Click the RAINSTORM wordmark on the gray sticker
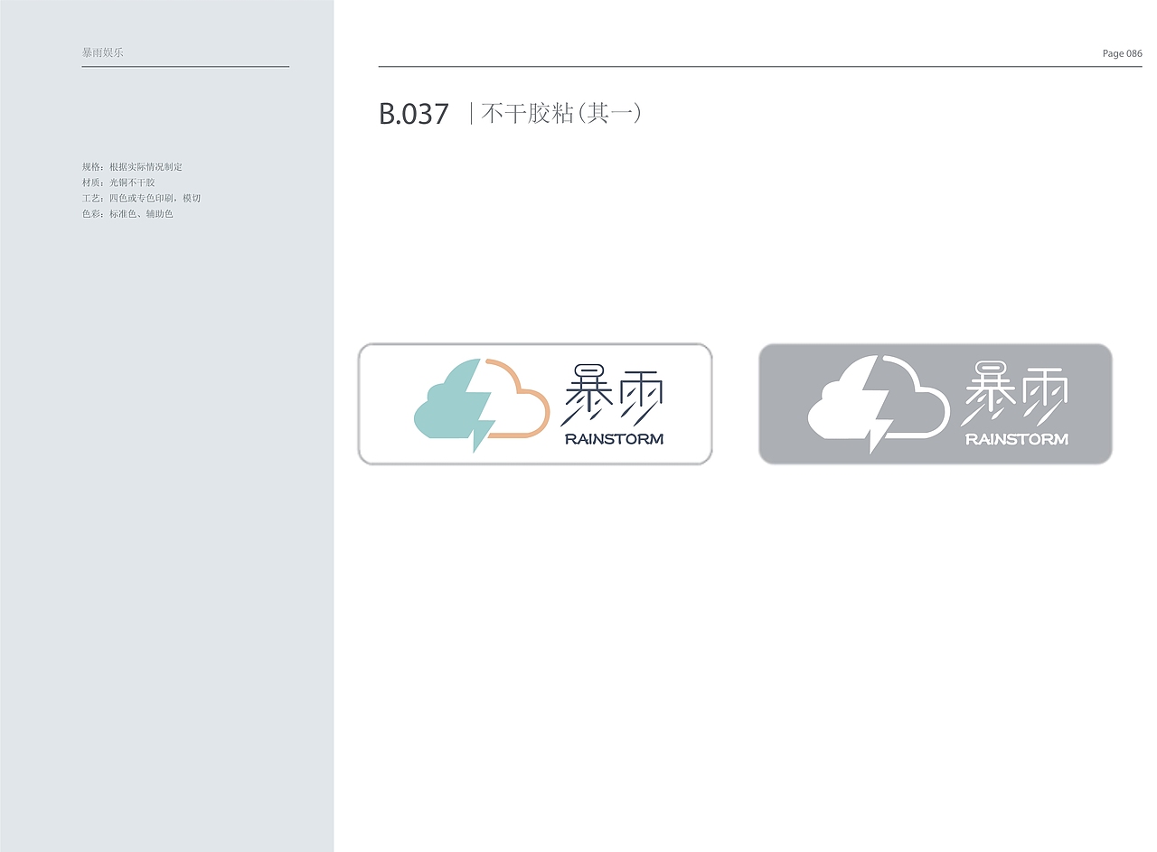1157x852 pixels. pos(1016,440)
